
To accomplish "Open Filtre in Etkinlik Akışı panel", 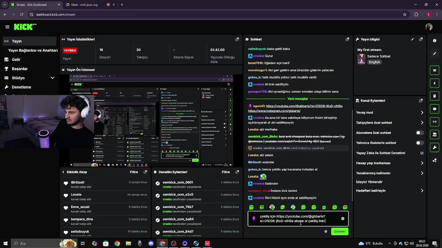I will 134,172.
